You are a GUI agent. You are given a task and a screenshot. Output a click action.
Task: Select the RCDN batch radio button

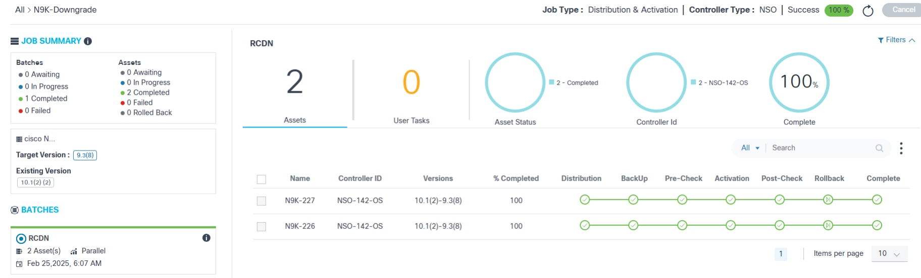pyautogui.click(x=21, y=239)
